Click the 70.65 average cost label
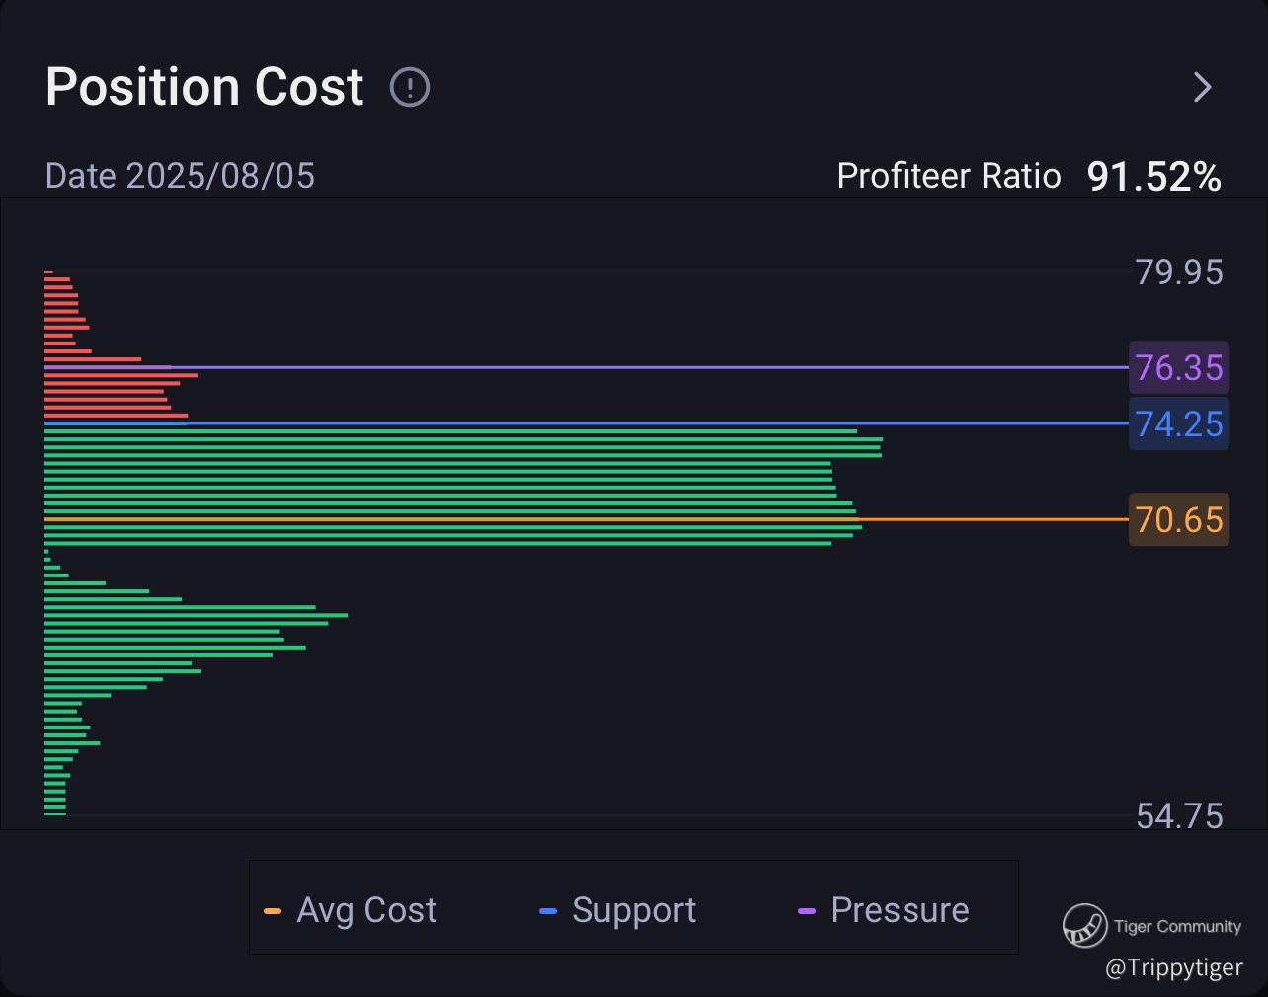 (1179, 519)
